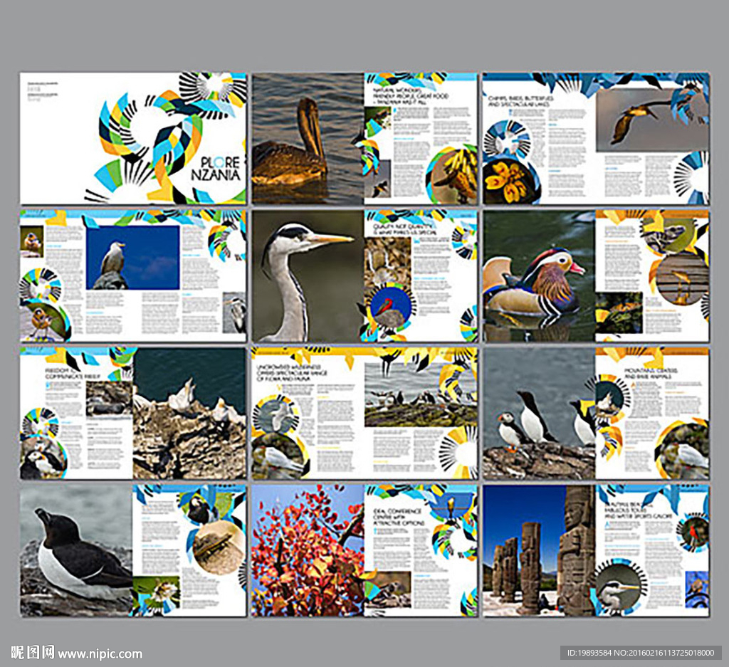
Task: Select the MOUNTAINS, COASTS headline
Action: tap(651, 373)
